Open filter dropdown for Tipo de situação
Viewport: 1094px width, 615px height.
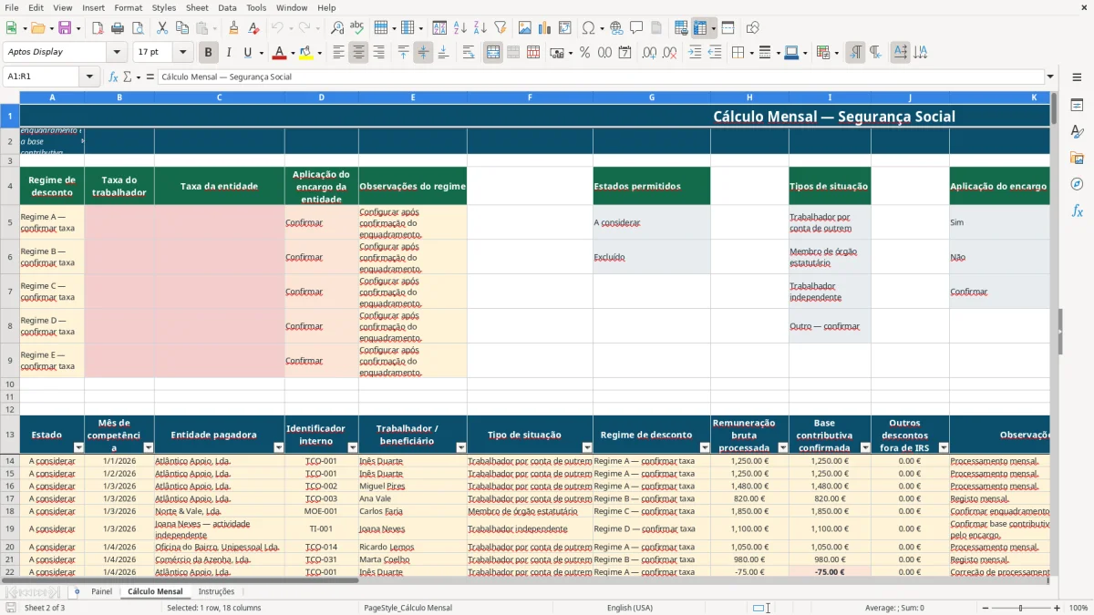pyautogui.click(x=587, y=447)
